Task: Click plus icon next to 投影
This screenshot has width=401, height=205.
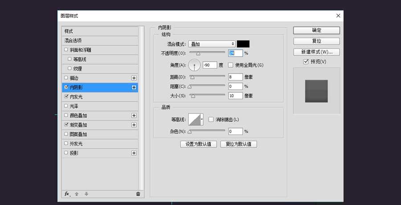Action: (x=134, y=153)
